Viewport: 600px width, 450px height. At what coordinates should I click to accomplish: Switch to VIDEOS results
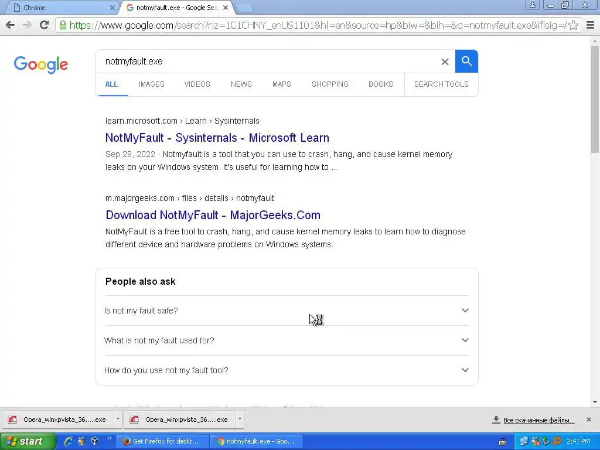pos(197,84)
